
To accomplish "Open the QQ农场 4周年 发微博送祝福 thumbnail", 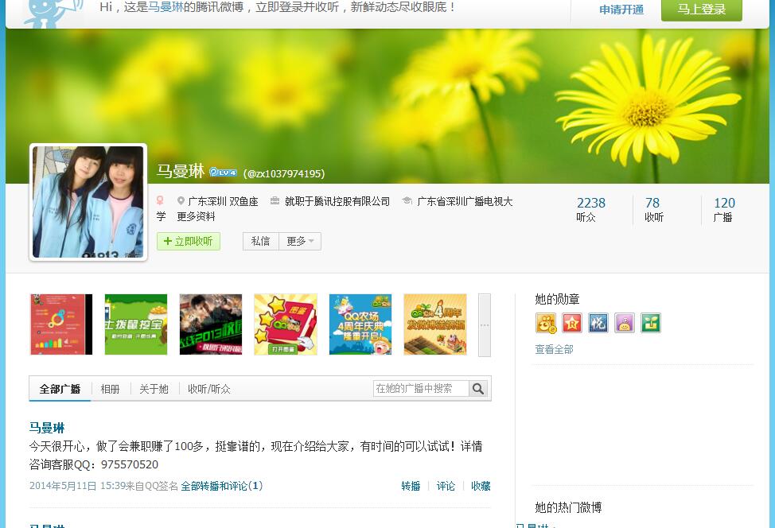I will pyautogui.click(x=435, y=324).
